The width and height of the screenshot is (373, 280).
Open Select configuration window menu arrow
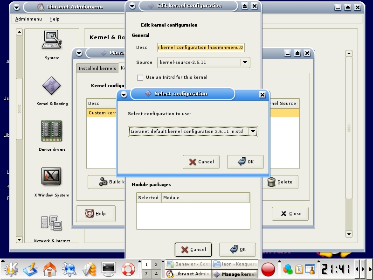[124, 94]
